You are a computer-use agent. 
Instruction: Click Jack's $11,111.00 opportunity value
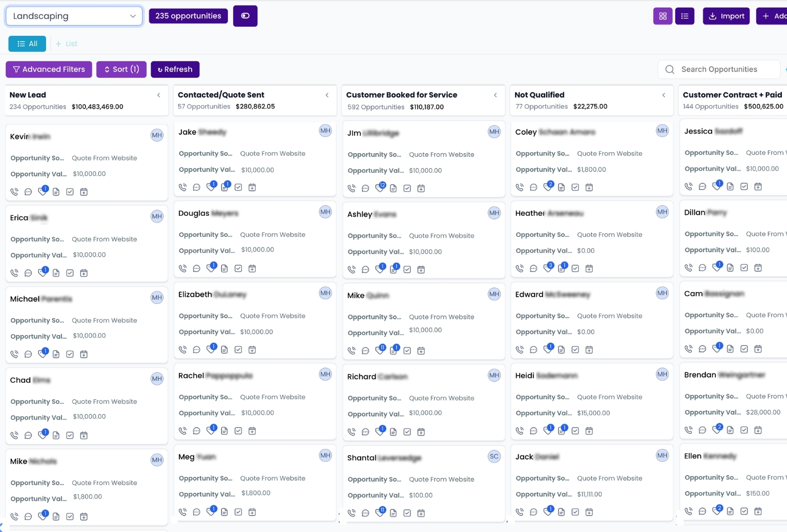589,495
